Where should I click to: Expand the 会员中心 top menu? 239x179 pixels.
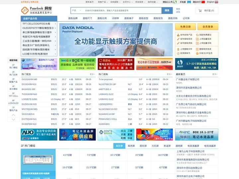128,2
